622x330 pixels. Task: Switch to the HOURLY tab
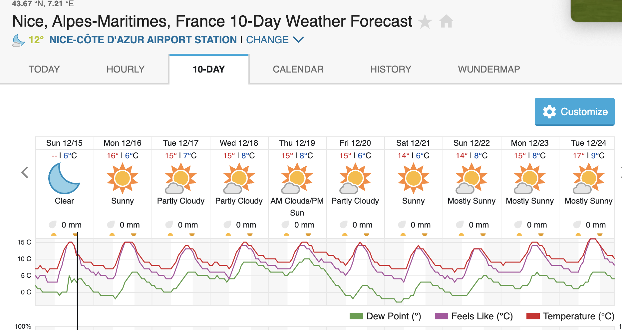click(x=126, y=69)
